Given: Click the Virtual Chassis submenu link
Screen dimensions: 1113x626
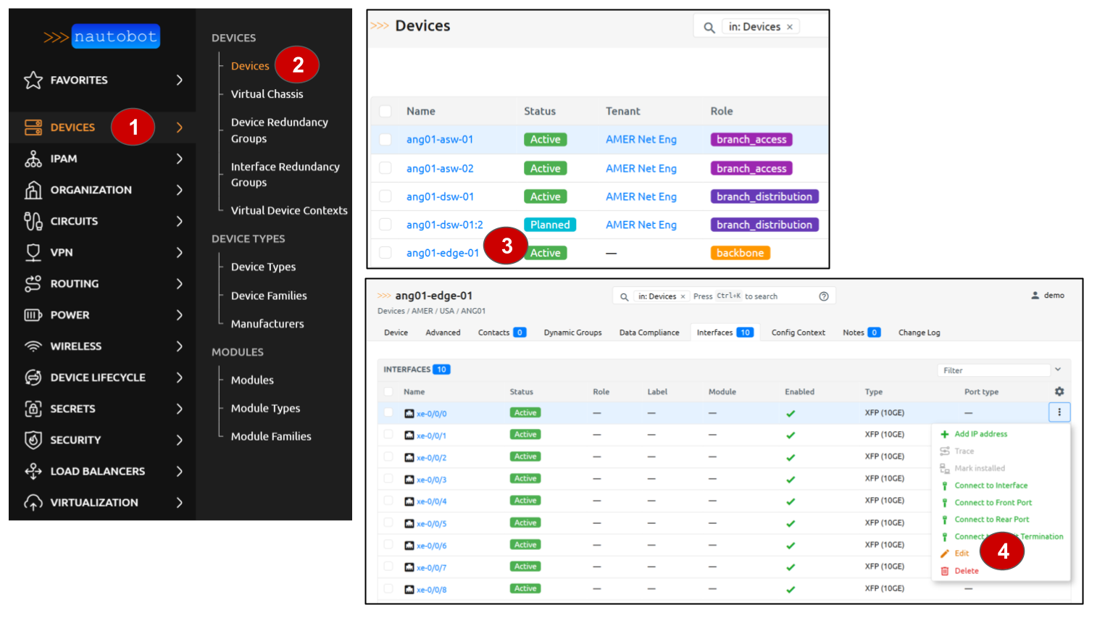Looking at the screenshot, I should pos(267,94).
